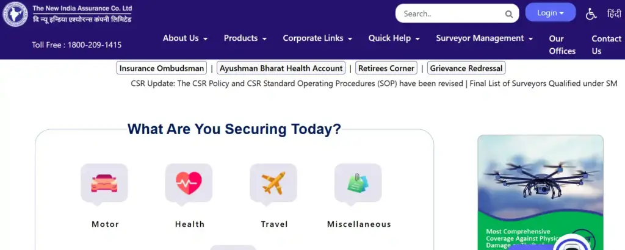Select the Health insurance heart icon
Image resolution: width=625 pixels, height=250 pixels.
[189, 183]
